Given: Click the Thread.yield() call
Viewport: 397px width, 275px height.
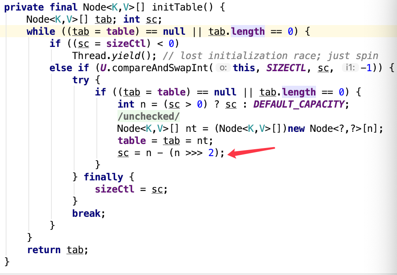Looking at the screenshot, I should (x=114, y=56).
